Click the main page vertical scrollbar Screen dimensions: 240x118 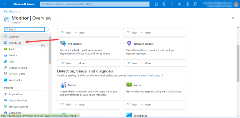(x=238, y=63)
